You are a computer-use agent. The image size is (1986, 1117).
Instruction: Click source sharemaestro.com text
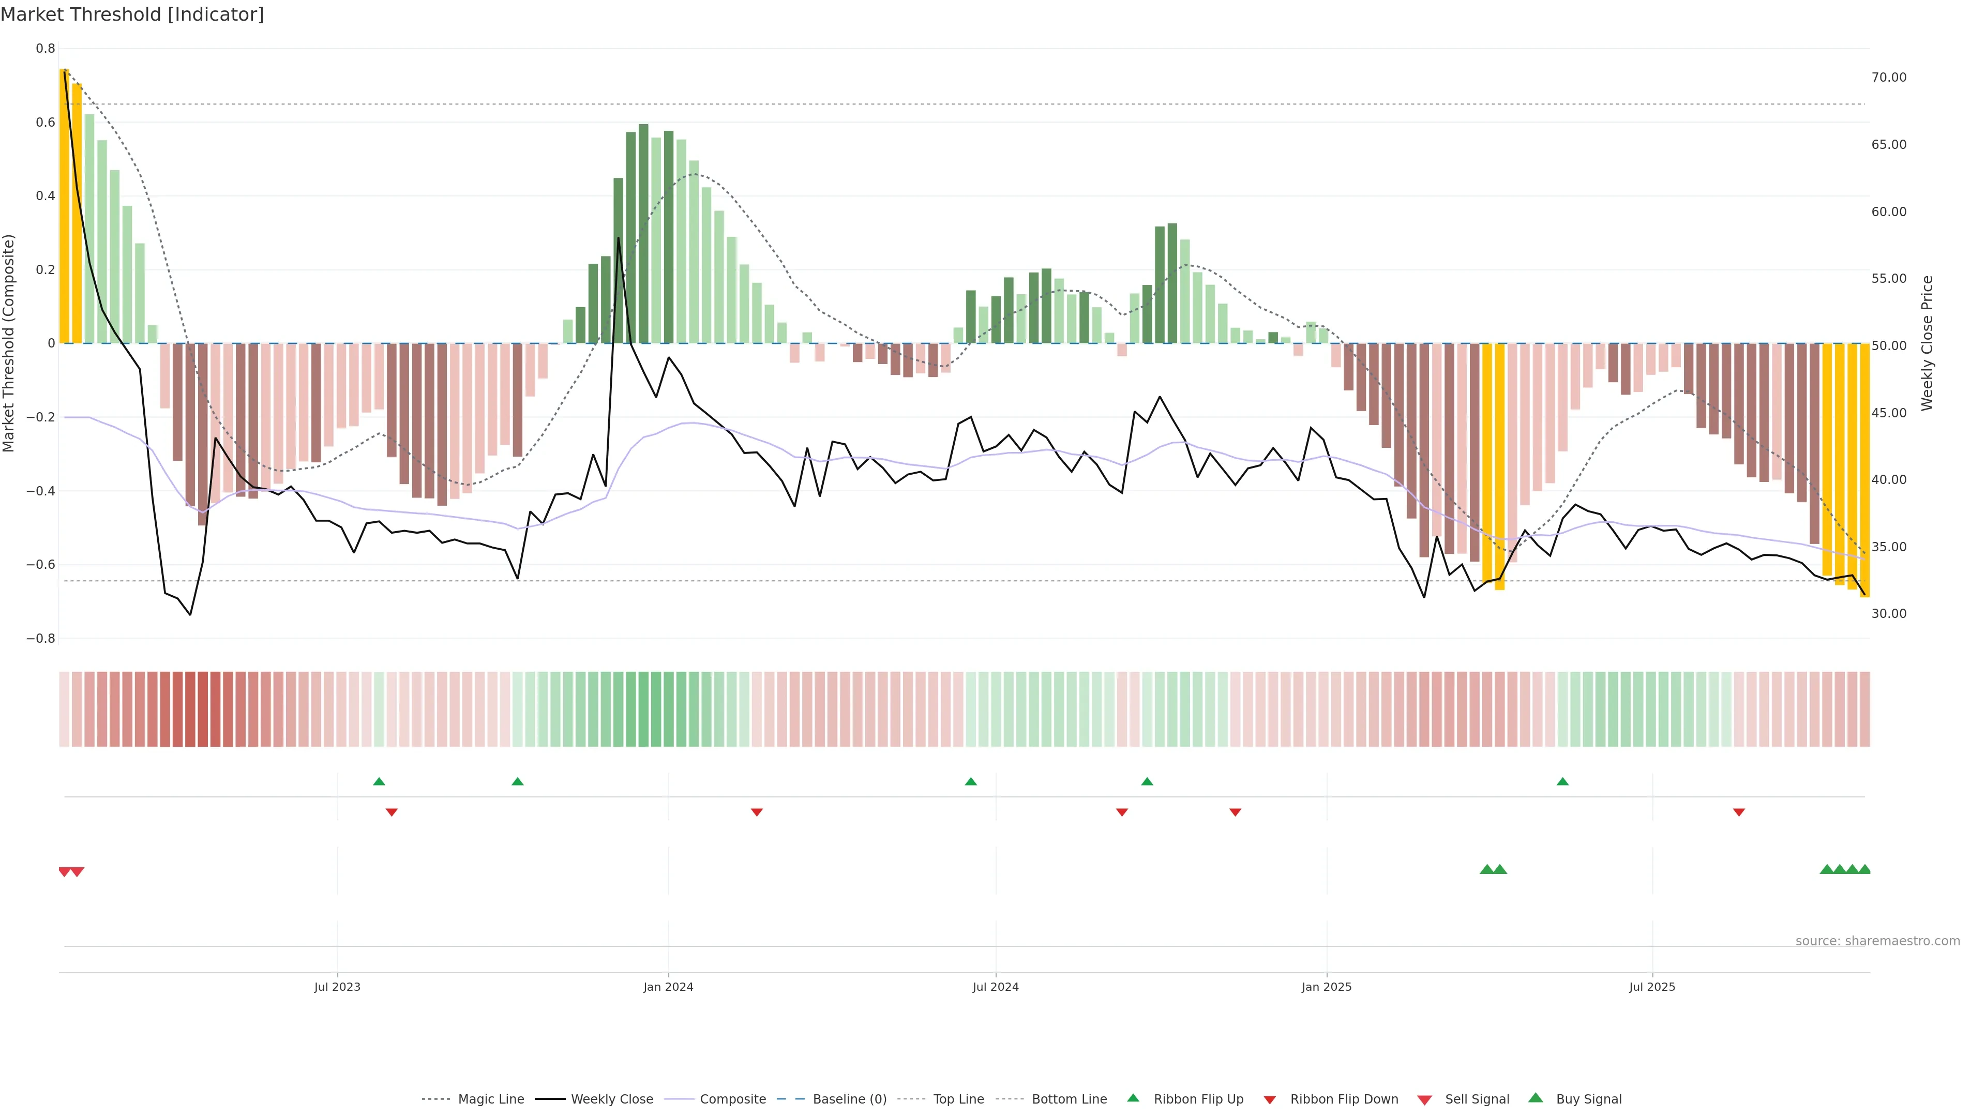[1877, 941]
